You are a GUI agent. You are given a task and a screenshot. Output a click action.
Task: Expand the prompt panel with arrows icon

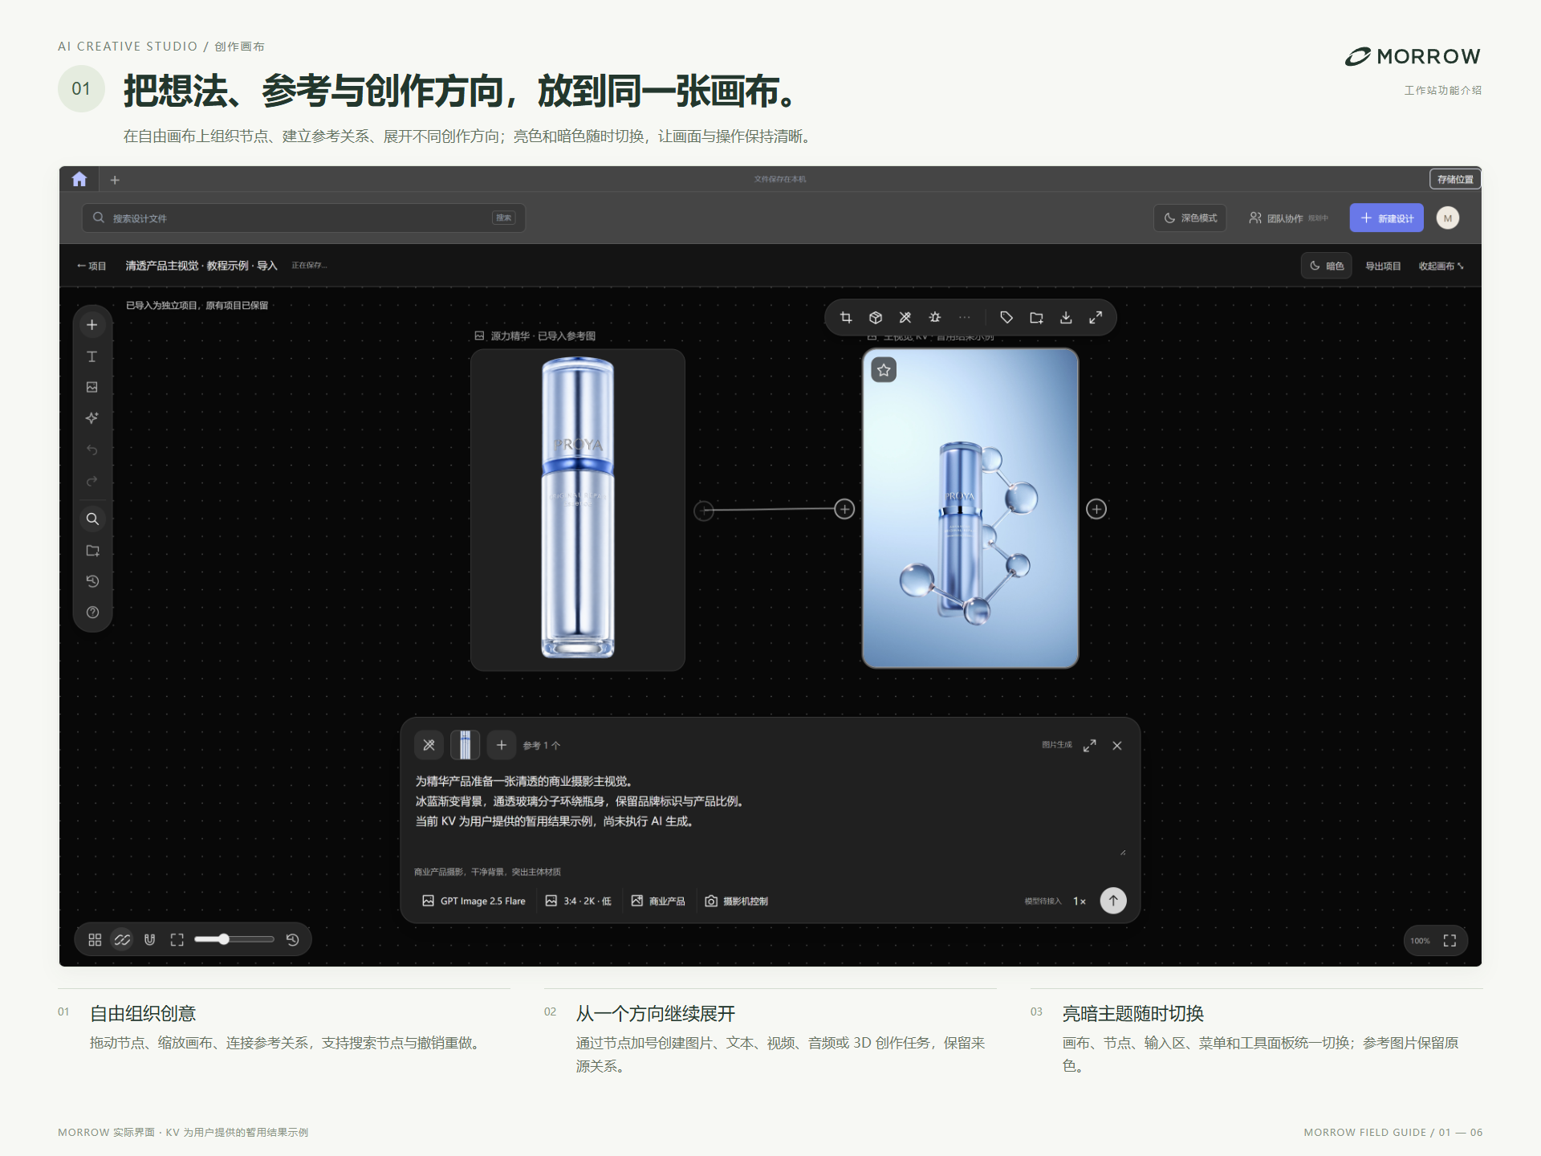coord(1089,746)
